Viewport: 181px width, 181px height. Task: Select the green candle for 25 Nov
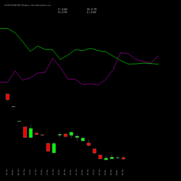83,139
